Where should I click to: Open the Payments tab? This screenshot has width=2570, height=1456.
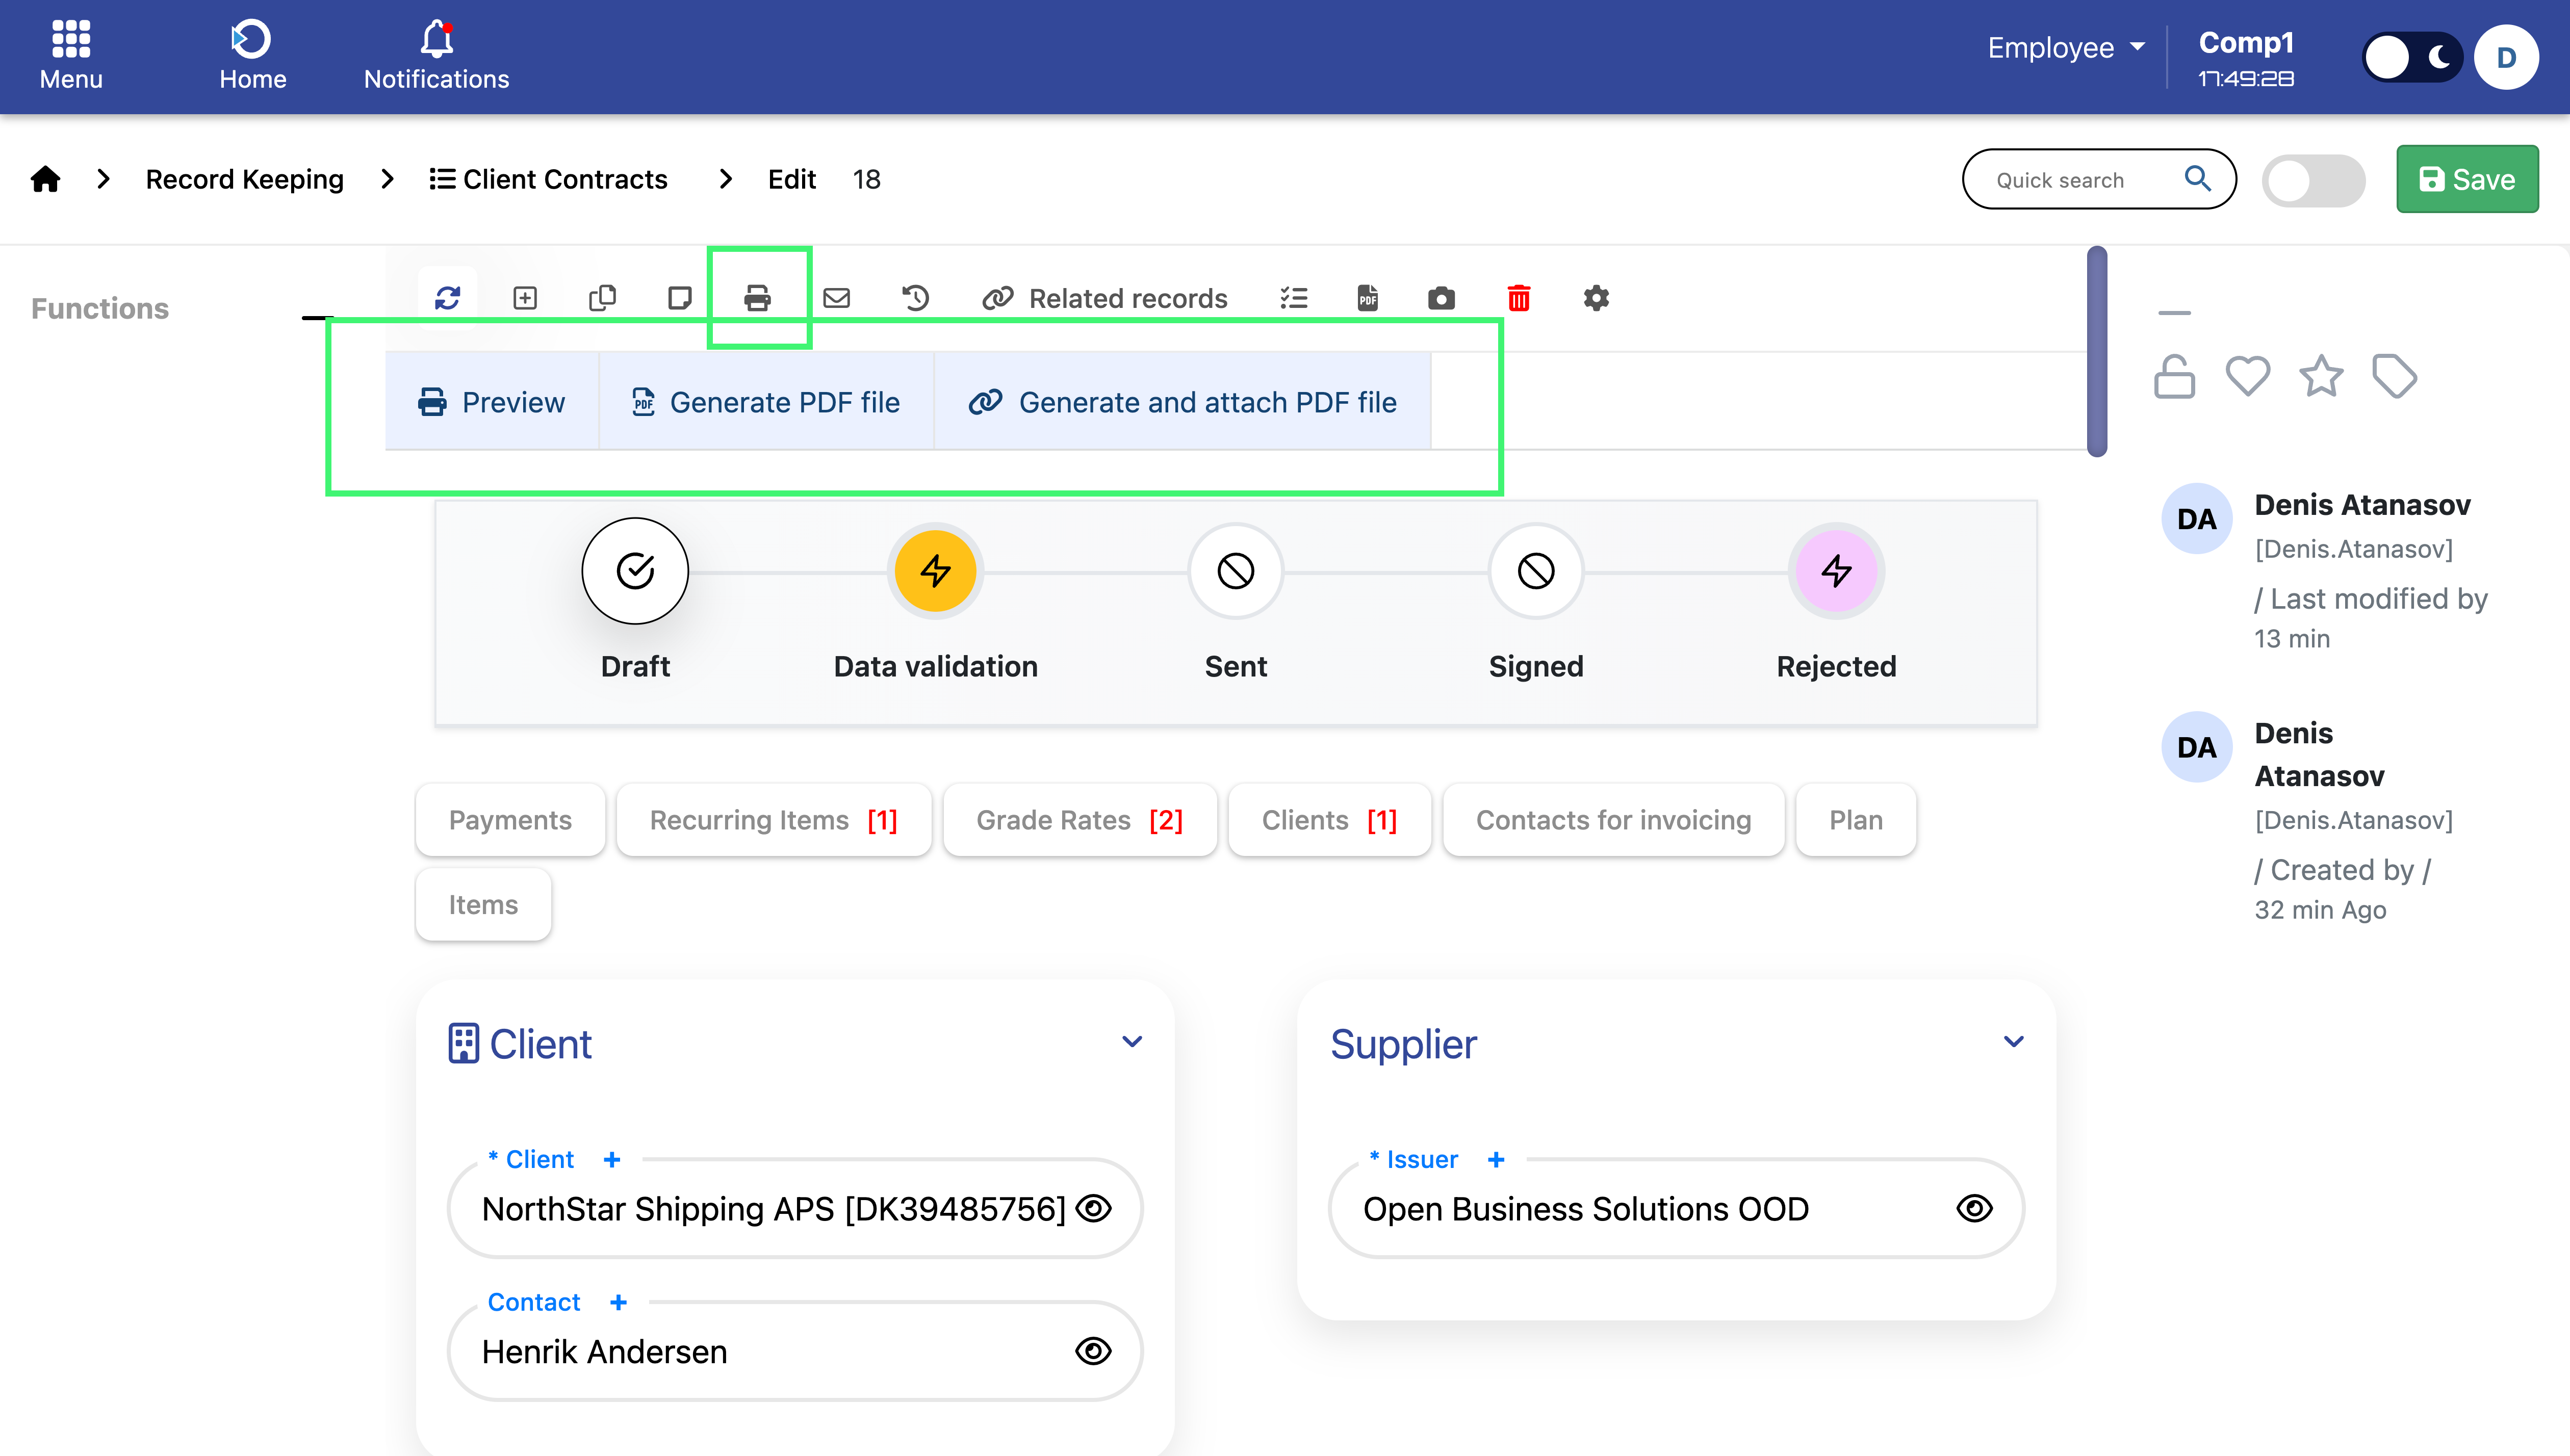tap(510, 820)
